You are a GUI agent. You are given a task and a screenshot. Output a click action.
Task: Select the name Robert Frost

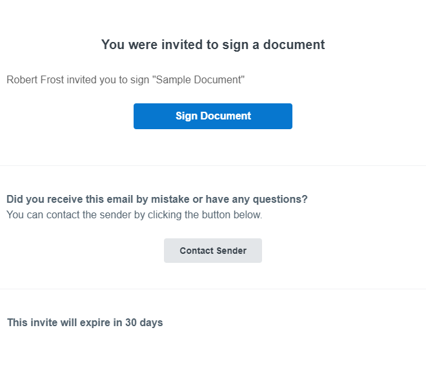[x=37, y=80]
